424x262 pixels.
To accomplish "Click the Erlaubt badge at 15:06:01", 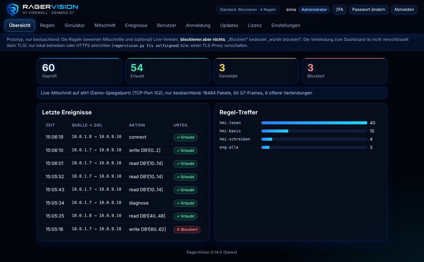I will [185, 163].
